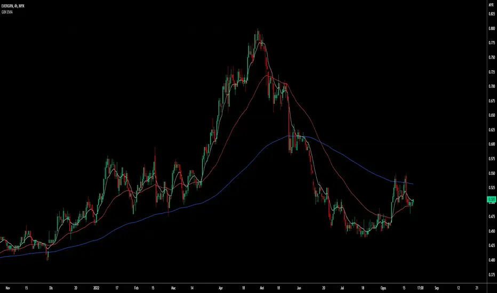
Task: Click the 0.600 price axis label
Action: 492,144
